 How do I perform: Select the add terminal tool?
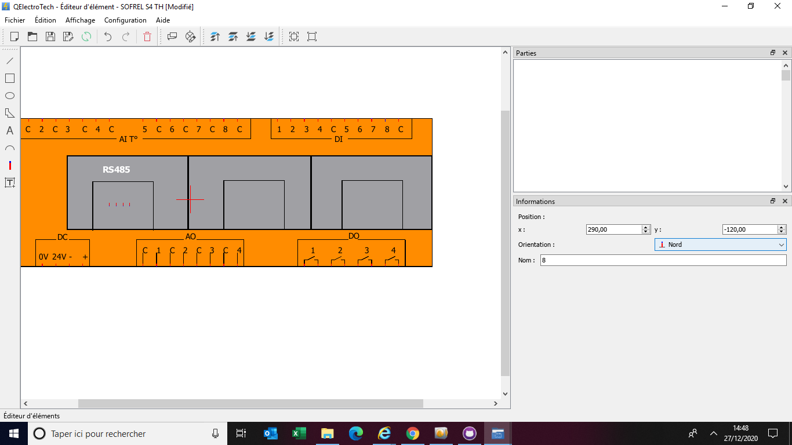[x=10, y=166]
